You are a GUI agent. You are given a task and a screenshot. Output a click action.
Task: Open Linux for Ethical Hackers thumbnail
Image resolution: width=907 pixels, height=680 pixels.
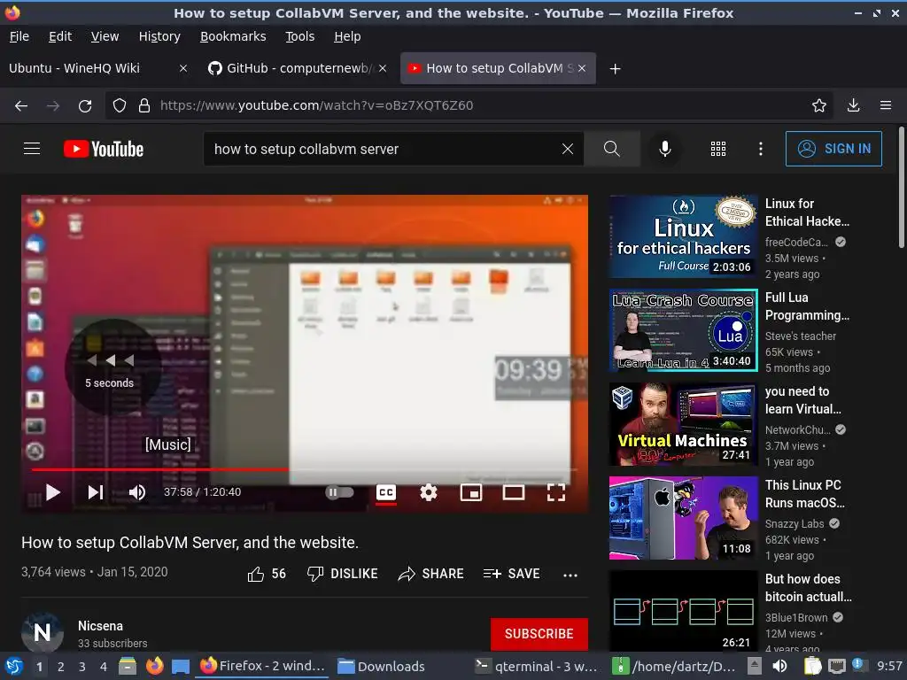click(683, 236)
